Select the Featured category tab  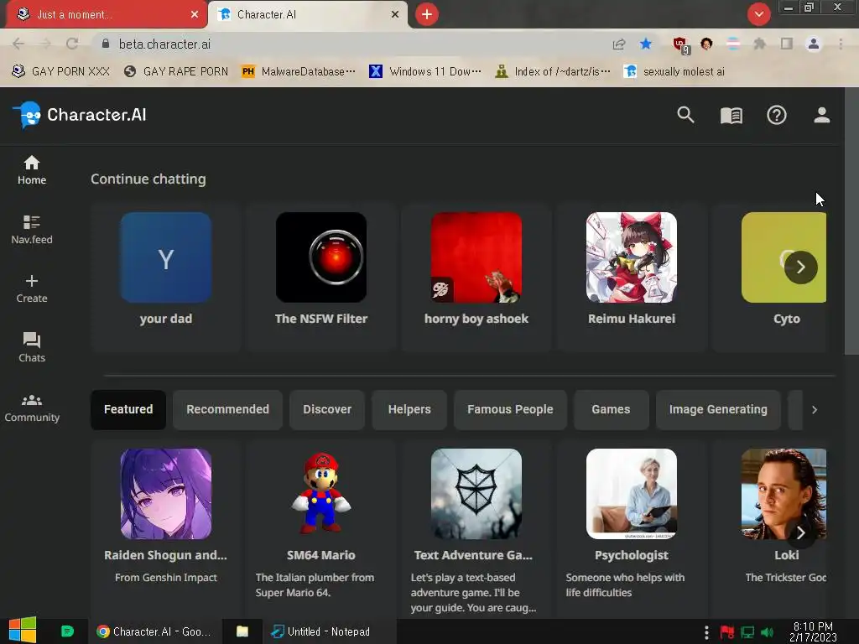128,409
